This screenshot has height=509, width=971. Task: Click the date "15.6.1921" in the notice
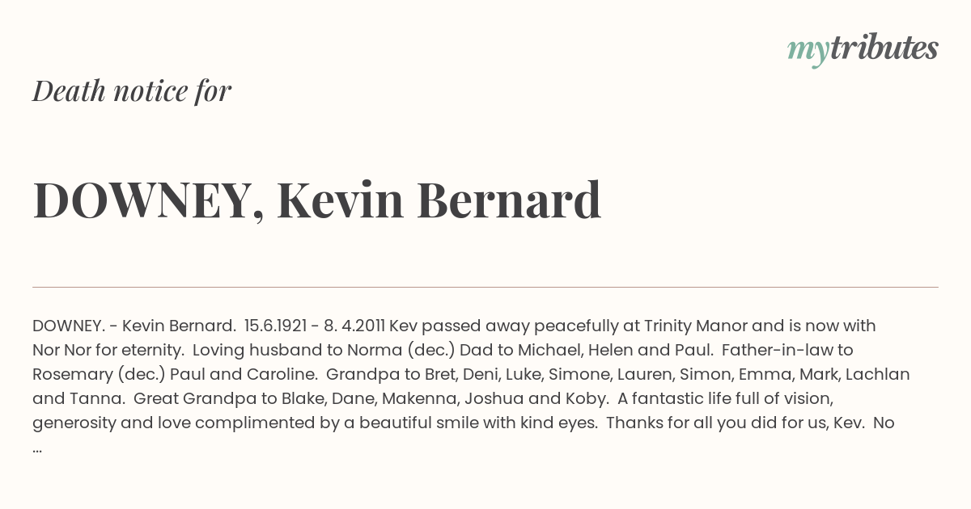coord(275,326)
